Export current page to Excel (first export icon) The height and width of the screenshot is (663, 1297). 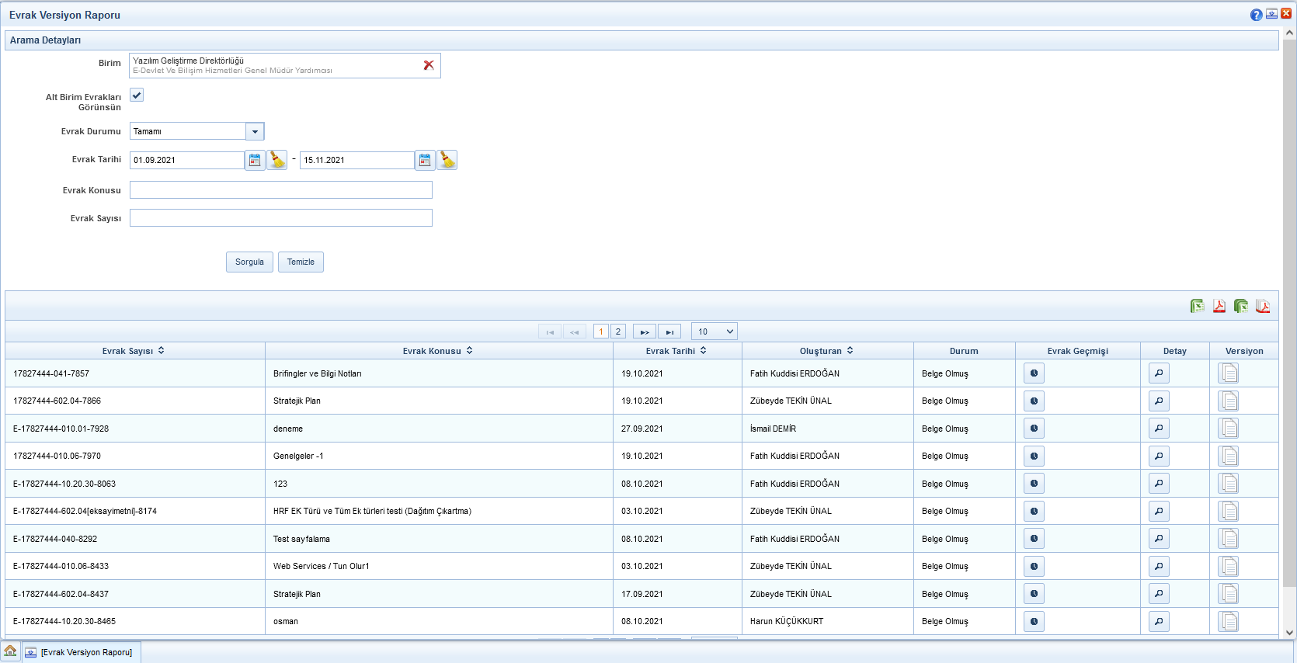(1197, 306)
